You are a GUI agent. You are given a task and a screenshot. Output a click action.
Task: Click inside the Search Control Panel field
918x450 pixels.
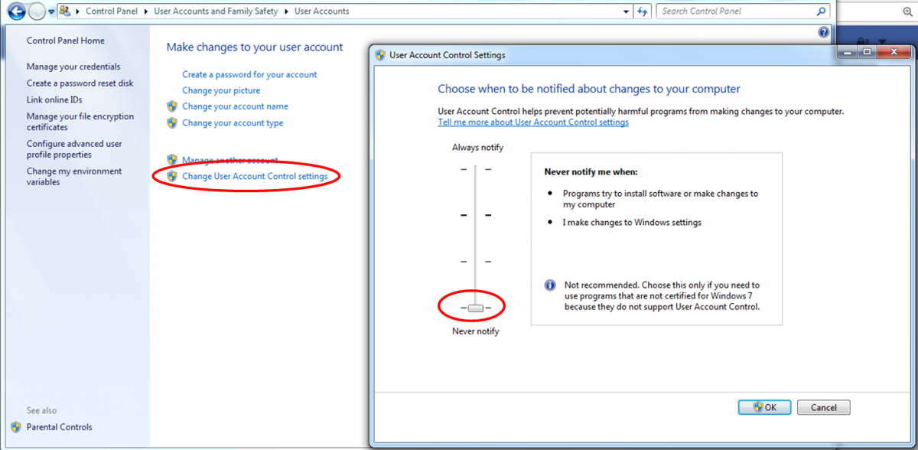click(734, 11)
